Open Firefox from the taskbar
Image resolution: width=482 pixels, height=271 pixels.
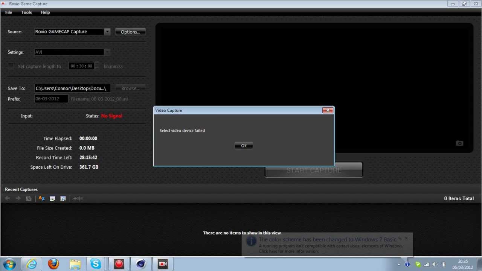coord(53,264)
